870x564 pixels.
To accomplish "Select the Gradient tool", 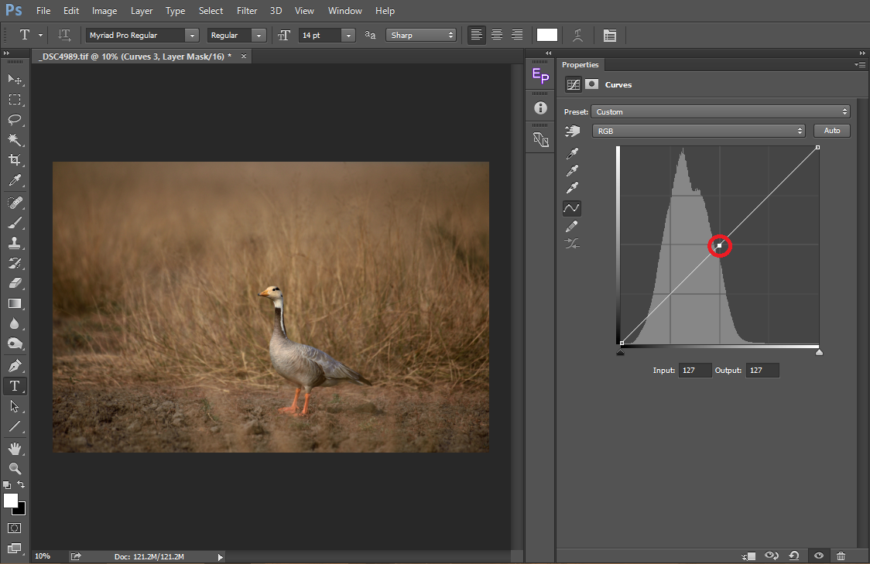I will point(15,303).
